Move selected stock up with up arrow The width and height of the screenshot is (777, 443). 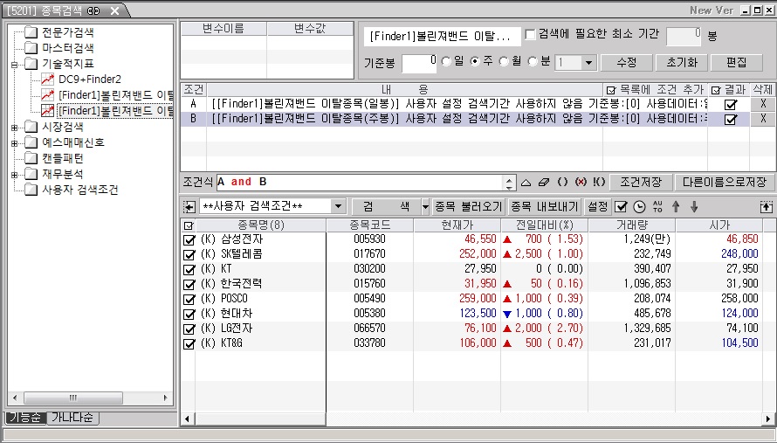coord(675,207)
